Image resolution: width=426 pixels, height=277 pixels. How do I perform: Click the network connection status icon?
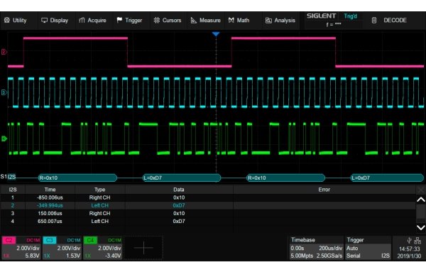417,240
